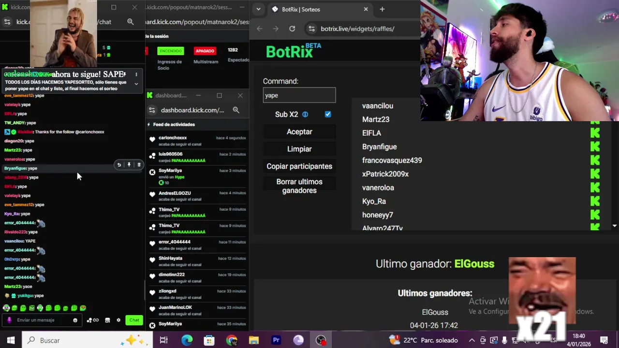
Task: Pin Bryanfigue's chat message
Action: (129, 165)
